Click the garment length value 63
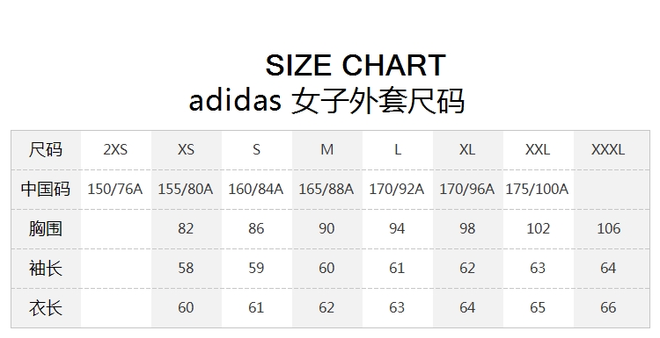660x338 pixels. tap(397, 307)
